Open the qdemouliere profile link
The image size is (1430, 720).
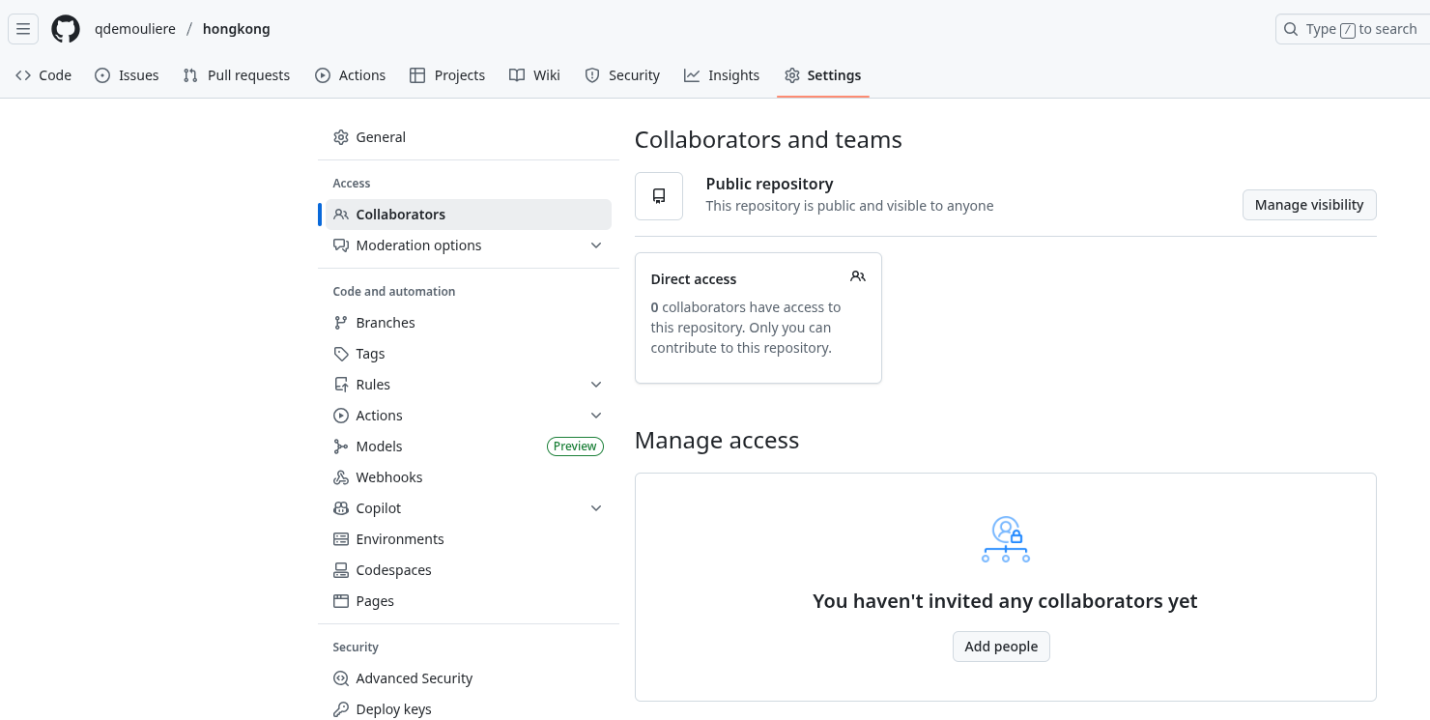click(135, 29)
